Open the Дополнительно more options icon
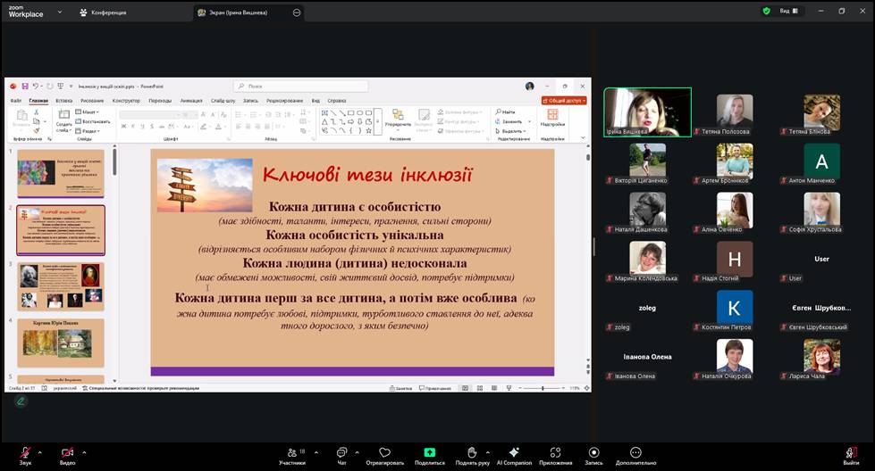This screenshot has width=875, height=471. [635, 453]
